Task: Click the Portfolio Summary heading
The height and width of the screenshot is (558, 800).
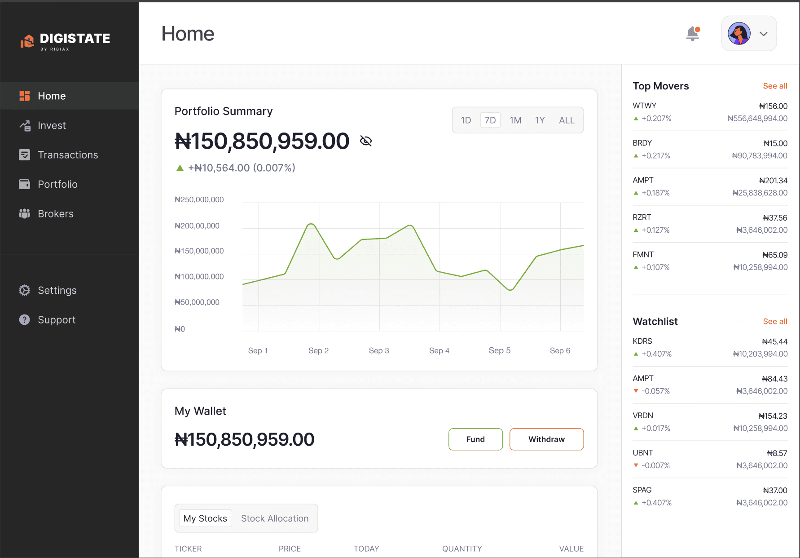Action: [x=224, y=111]
